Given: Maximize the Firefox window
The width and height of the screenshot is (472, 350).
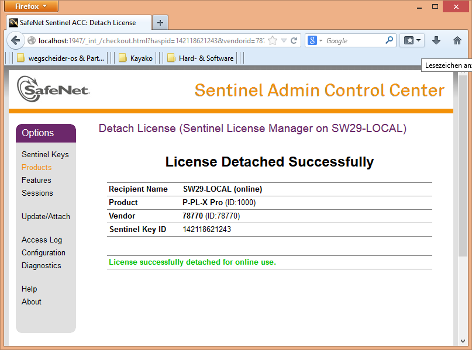Looking at the screenshot, I should tap(435, 6).
